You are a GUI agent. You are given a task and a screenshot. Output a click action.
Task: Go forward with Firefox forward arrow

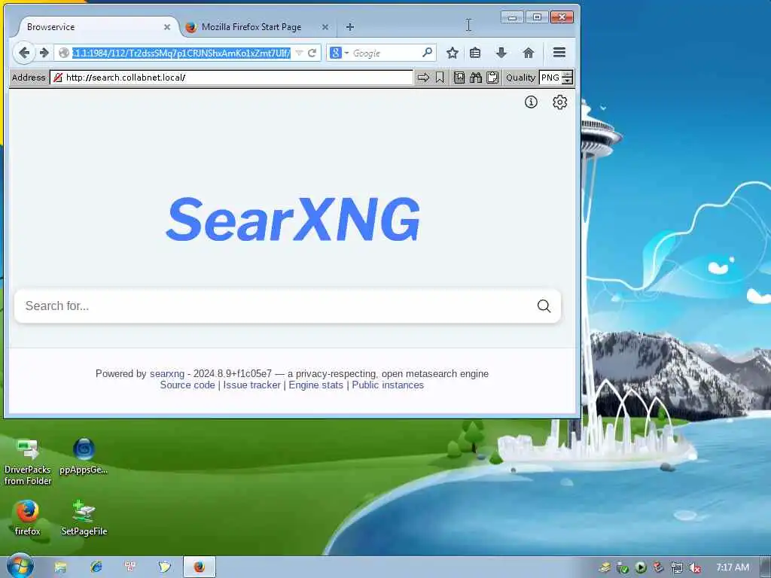point(44,53)
